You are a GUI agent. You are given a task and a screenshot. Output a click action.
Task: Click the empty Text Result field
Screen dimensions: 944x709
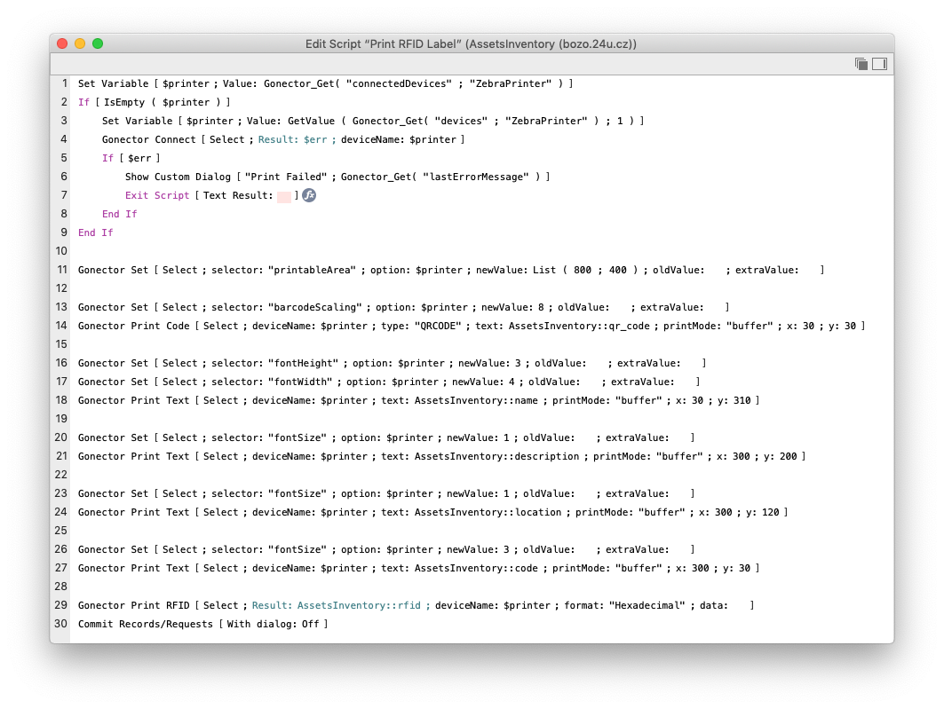pos(284,196)
